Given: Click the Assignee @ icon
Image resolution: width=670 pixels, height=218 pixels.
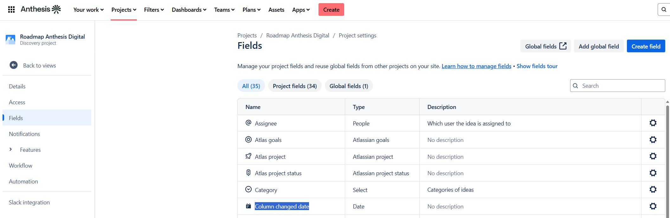Looking at the screenshot, I should click(x=248, y=123).
